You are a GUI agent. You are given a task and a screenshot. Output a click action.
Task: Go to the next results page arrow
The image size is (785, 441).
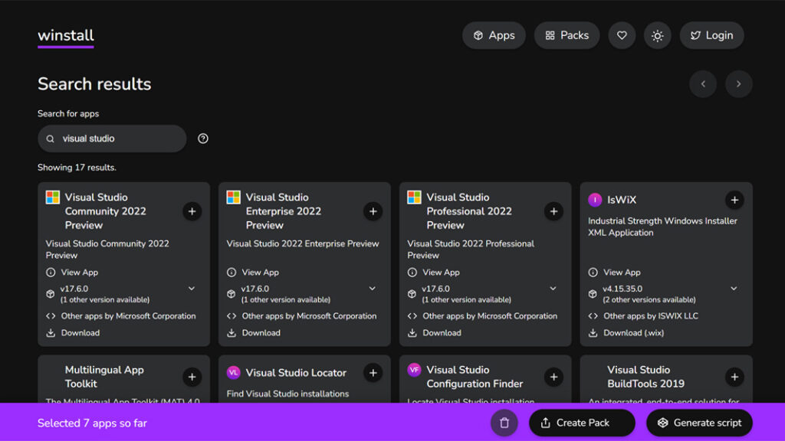coord(738,83)
